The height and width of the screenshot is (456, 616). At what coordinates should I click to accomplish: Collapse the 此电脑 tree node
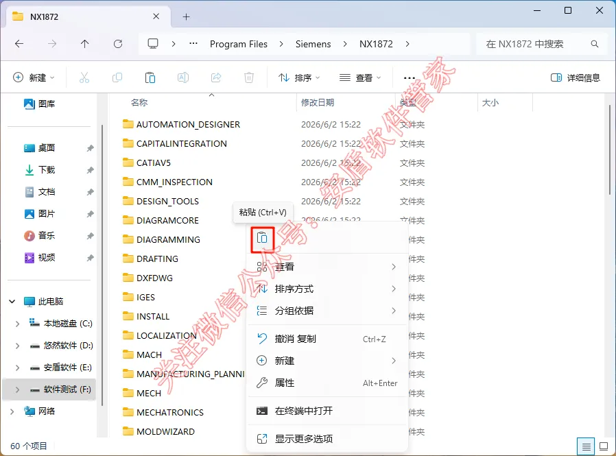[12, 302]
